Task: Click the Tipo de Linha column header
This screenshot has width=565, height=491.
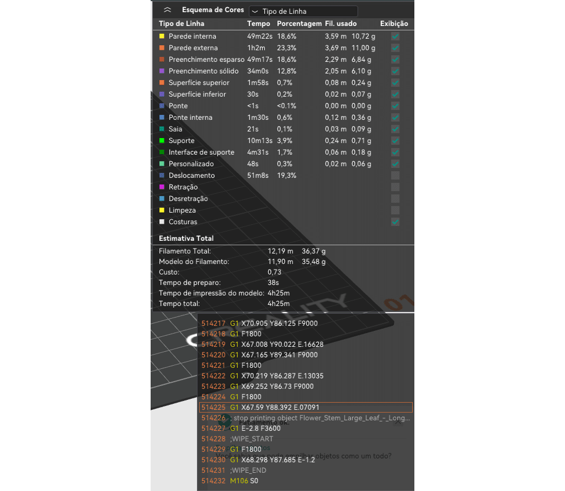Action: (181, 23)
